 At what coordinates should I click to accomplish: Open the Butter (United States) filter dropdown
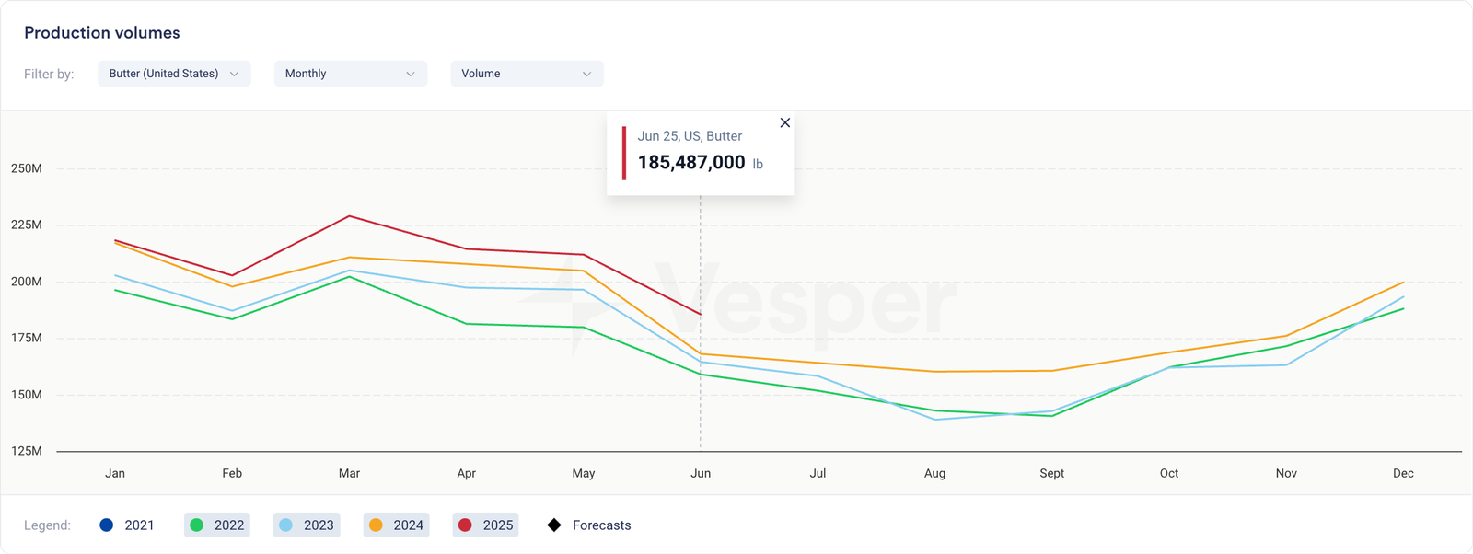tap(174, 74)
